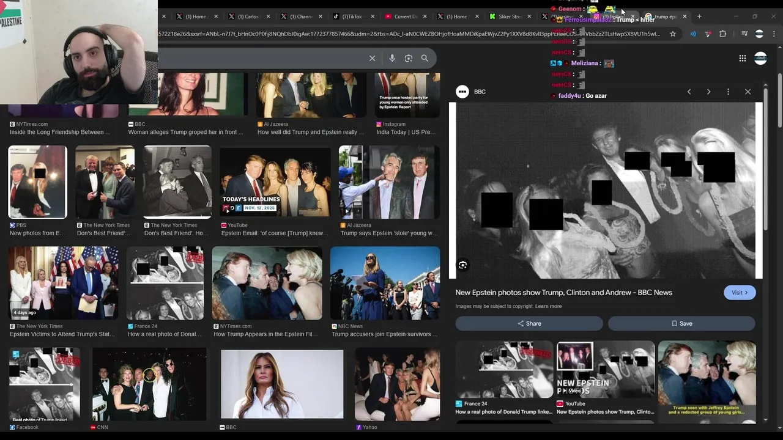Switch to the '(1) Channel' tab
783x440 pixels.
pyautogui.click(x=300, y=16)
